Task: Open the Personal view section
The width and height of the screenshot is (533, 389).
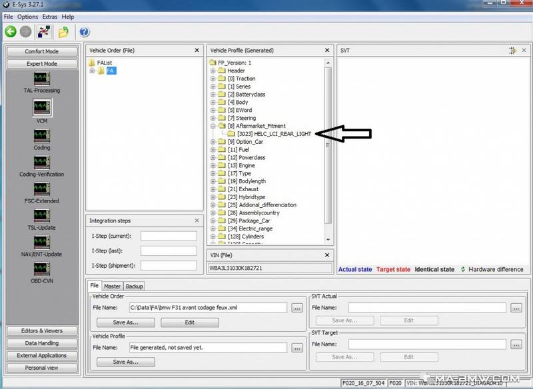Action: pos(42,368)
